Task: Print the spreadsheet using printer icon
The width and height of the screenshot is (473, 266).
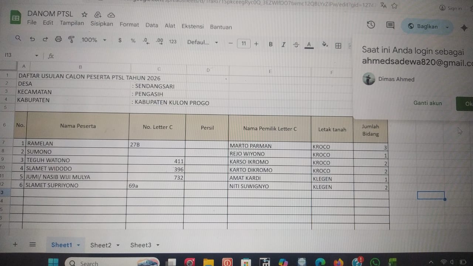Action: (58, 40)
